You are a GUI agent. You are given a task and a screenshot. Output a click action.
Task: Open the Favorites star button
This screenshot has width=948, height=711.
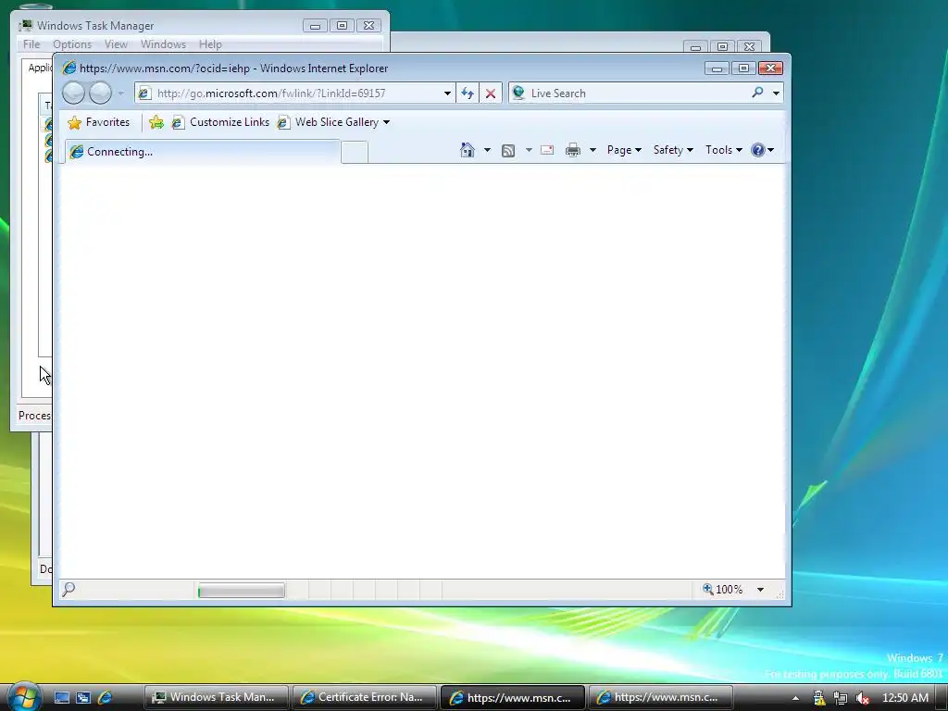tap(98, 122)
